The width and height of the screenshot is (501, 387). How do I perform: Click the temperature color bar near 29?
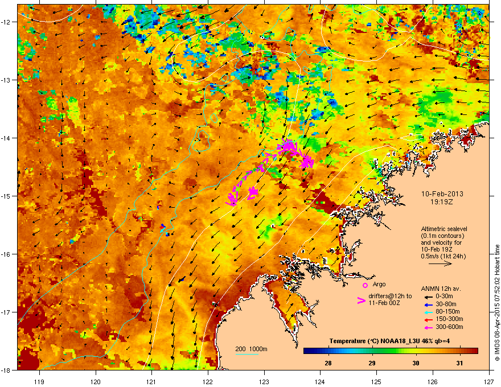372,351
